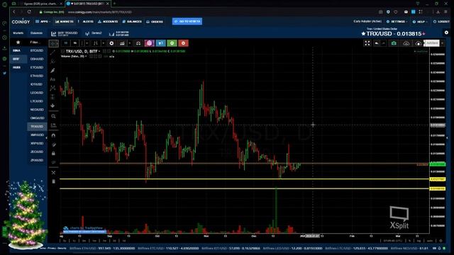Click the green current price label

click(438, 164)
